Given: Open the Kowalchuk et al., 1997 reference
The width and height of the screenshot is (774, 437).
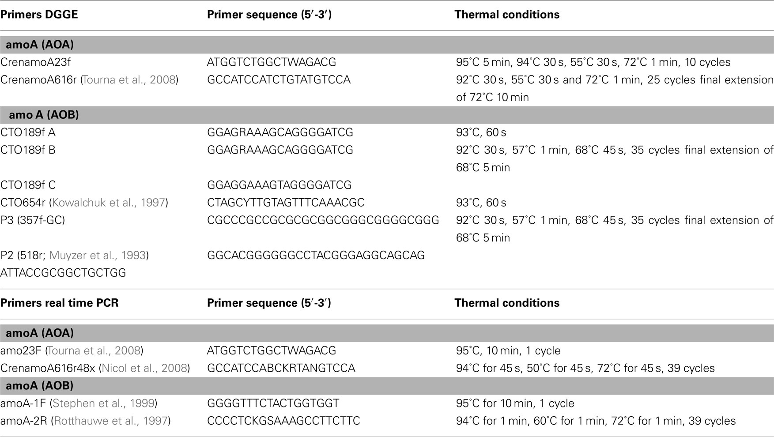Looking at the screenshot, I should (x=109, y=203).
